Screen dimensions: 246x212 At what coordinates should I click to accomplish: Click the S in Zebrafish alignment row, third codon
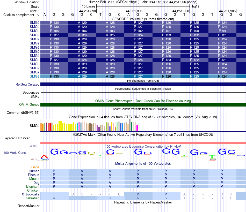coord(110,198)
